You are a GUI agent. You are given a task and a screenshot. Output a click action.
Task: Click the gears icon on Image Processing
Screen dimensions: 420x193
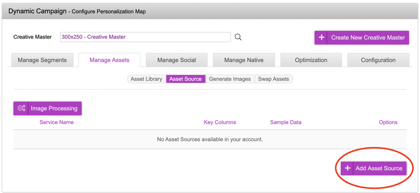[21, 108]
